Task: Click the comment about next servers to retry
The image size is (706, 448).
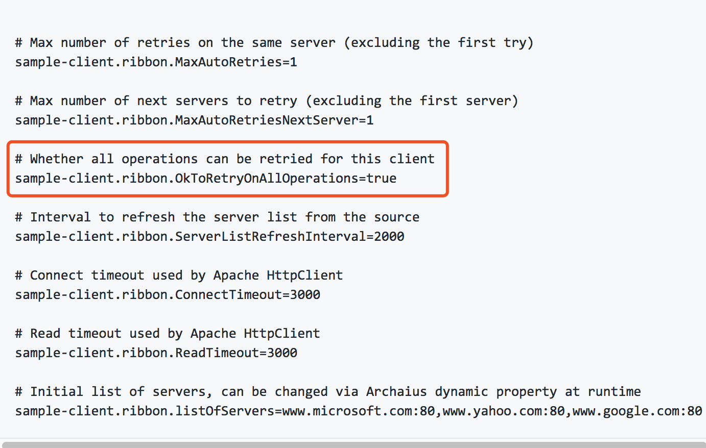Action: (266, 101)
